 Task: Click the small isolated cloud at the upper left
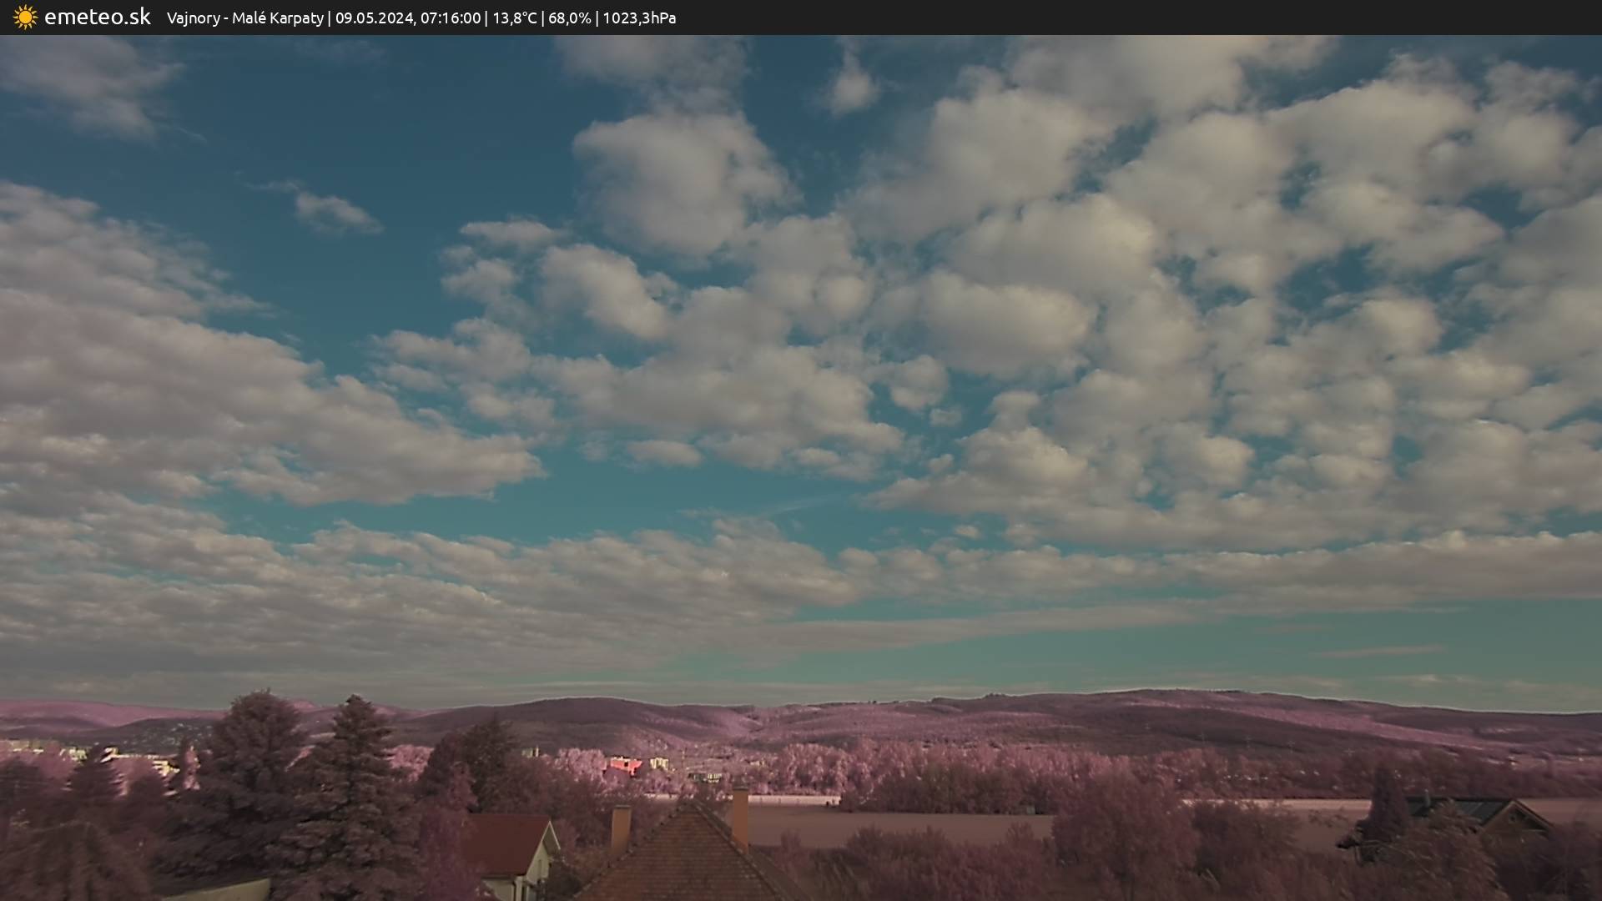332,210
